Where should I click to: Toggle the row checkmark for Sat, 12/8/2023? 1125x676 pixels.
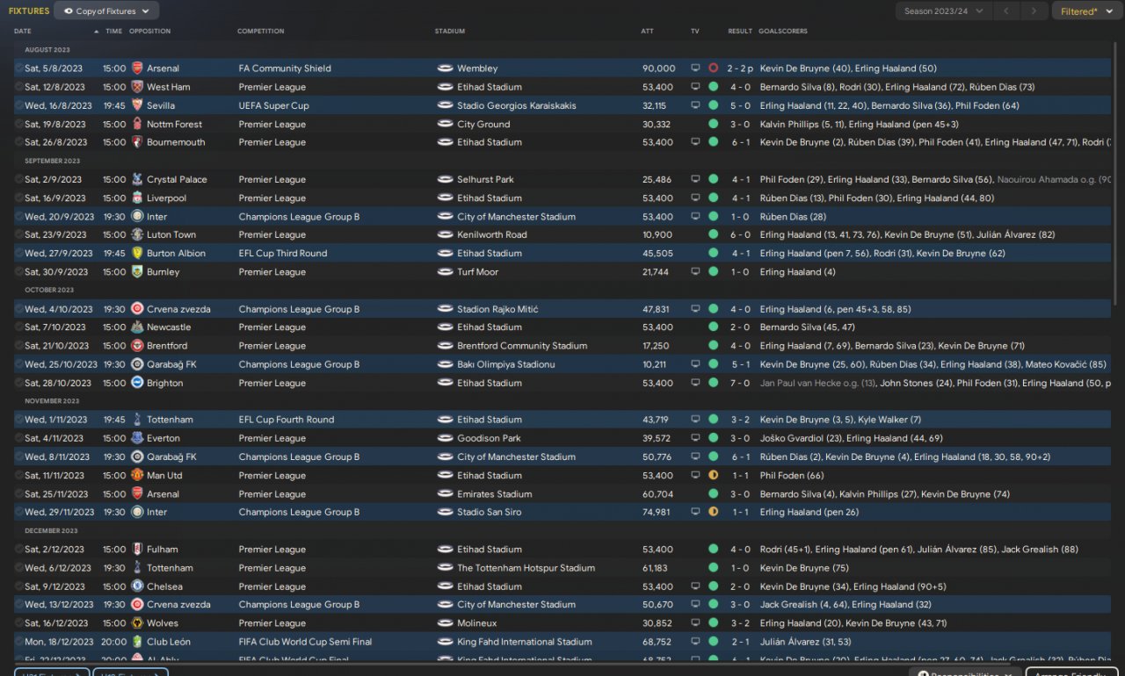pyautogui.click(x=19, y=87)
